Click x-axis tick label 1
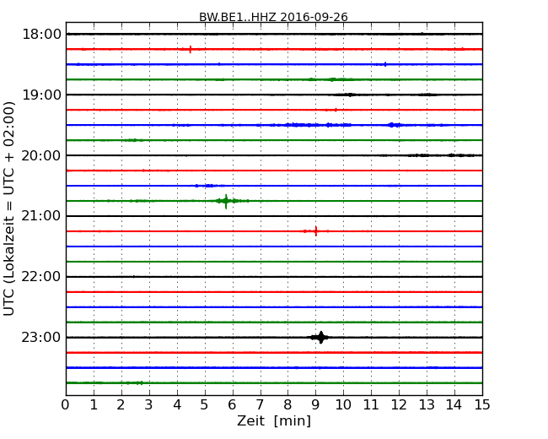Screen dimensions: 548x439 point(94,404)
